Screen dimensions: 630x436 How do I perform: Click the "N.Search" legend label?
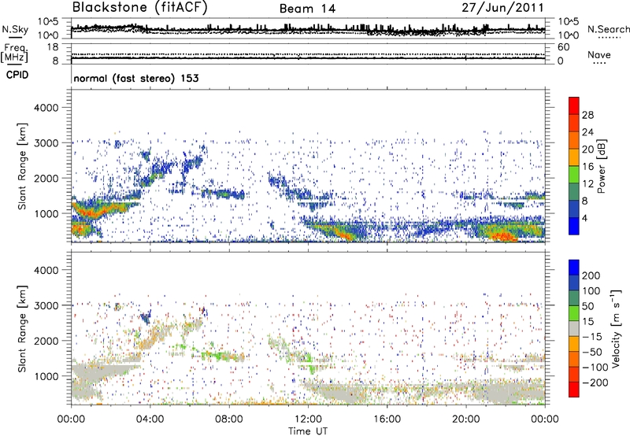point(608,29)
